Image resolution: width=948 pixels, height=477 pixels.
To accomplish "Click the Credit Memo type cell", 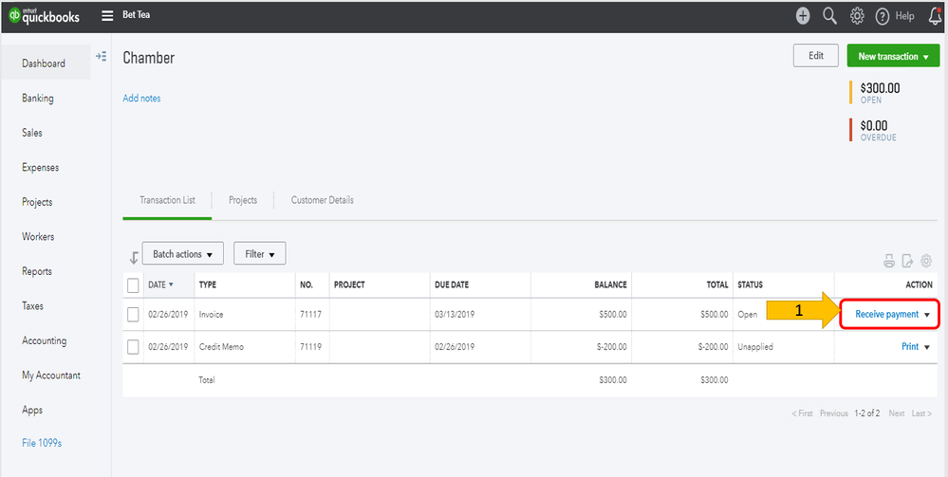I will pos(221,347).
